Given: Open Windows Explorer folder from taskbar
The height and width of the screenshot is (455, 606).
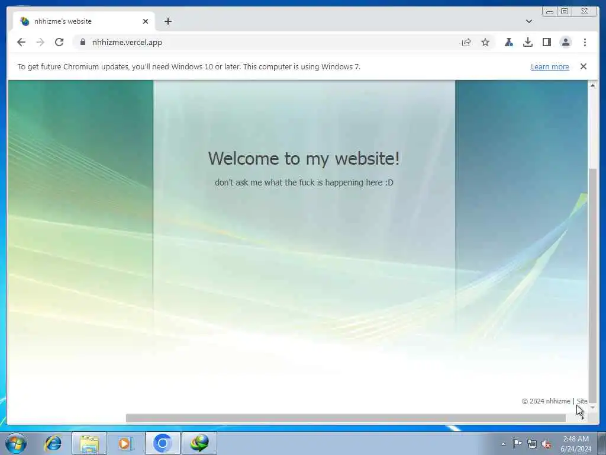Looking at the screenshot, I should tap(89, 443).
